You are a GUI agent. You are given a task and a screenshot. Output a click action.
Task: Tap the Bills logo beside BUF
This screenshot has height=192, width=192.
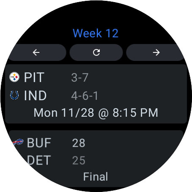pyautogui.click(x=18, y=142)
